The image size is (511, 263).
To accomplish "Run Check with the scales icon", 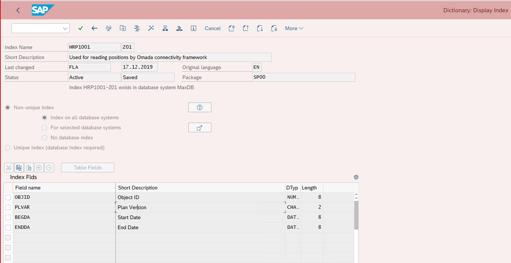I will 137,28.
